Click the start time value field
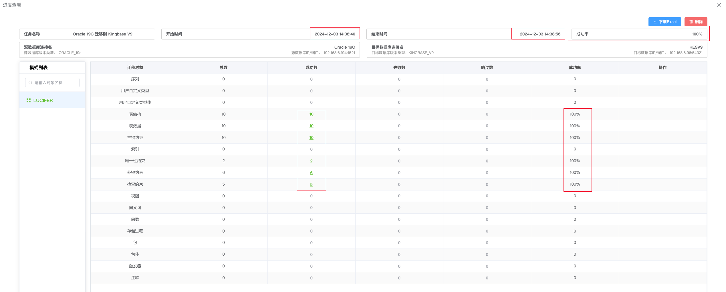The image size is (726, 292). click(335, 34)
